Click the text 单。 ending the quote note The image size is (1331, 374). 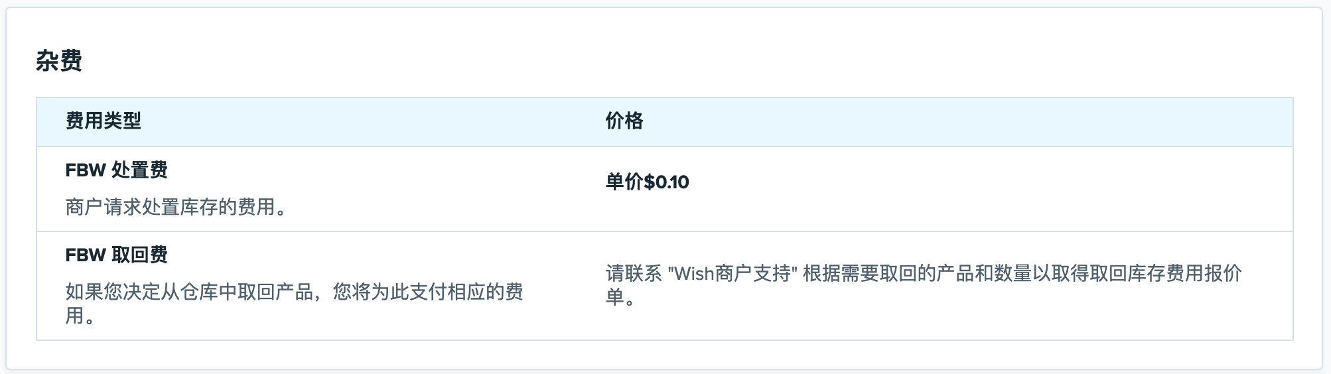(621, 297)
